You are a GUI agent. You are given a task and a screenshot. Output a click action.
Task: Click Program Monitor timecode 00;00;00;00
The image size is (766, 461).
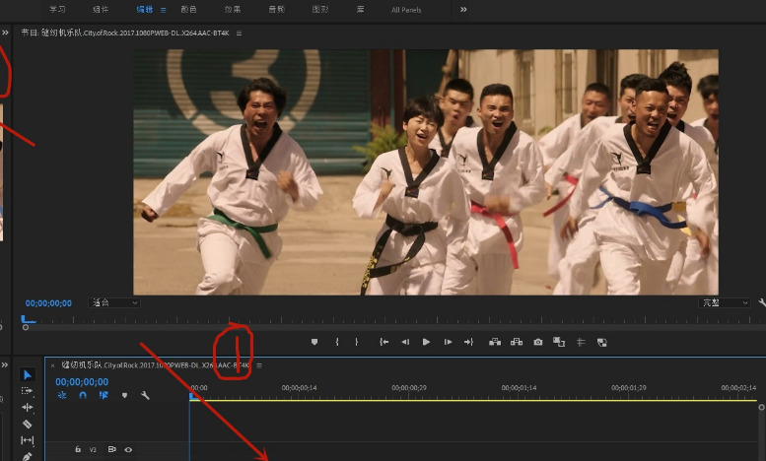point(48,303)
